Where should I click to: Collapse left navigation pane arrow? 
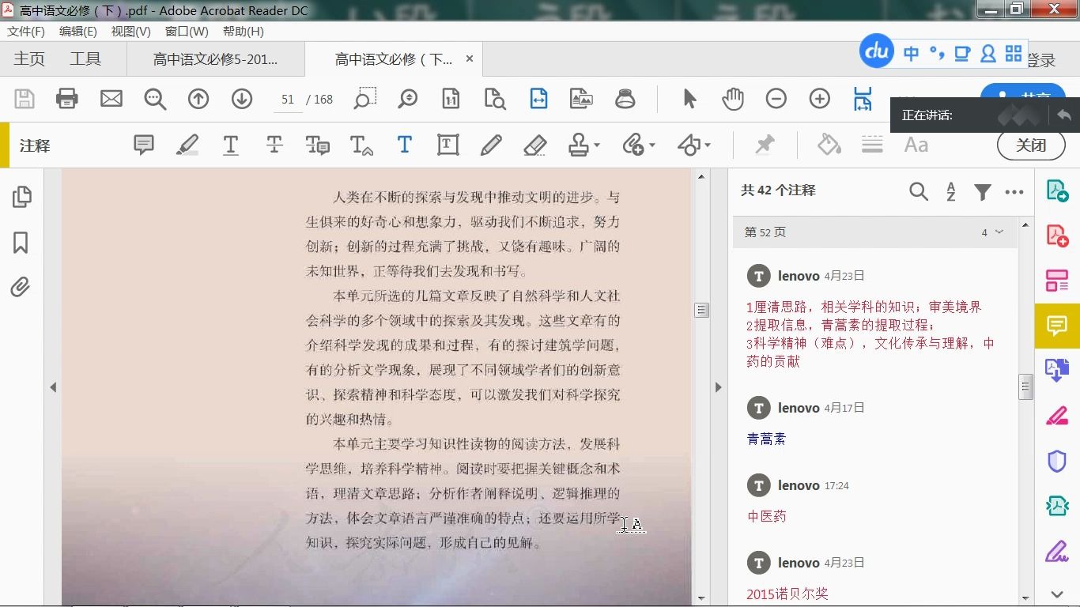53,387
